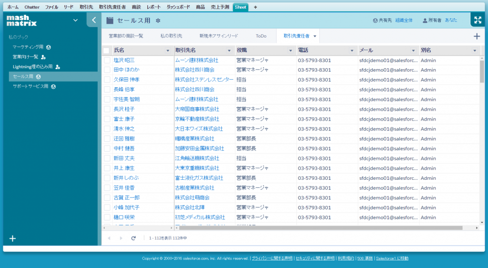Open the メール column dropdown
Image resolution: width=488 pixels, height=268 pixels.
click(413, 51)
